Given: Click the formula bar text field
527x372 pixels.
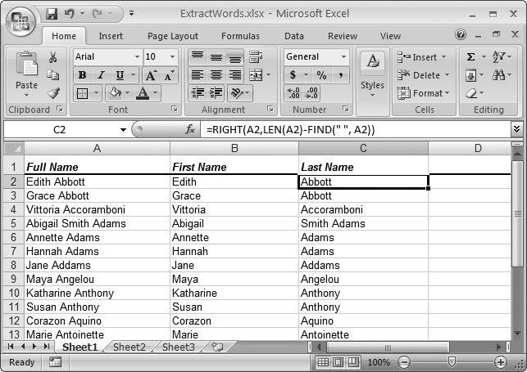Looking at the screenshot, I should 356,129.
